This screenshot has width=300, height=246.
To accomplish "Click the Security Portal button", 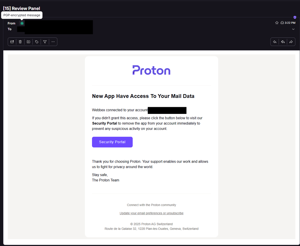I will pos(112,142).
